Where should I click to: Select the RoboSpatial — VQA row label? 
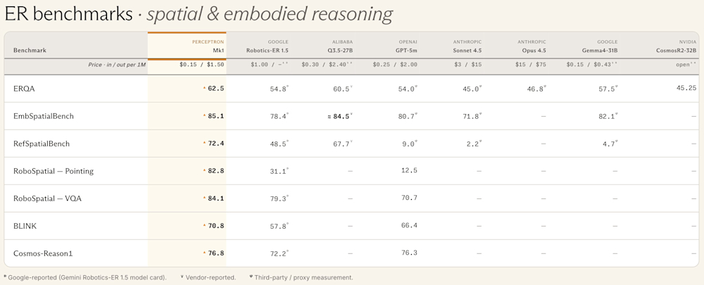pyautogui.click(x=48, y=198)
